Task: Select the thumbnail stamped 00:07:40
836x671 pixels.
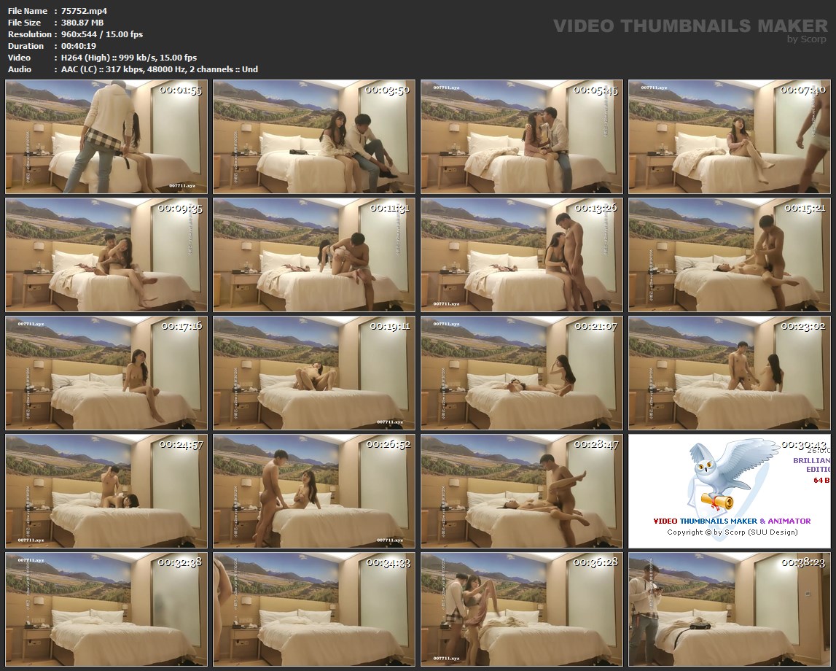Action: [730, 136]
